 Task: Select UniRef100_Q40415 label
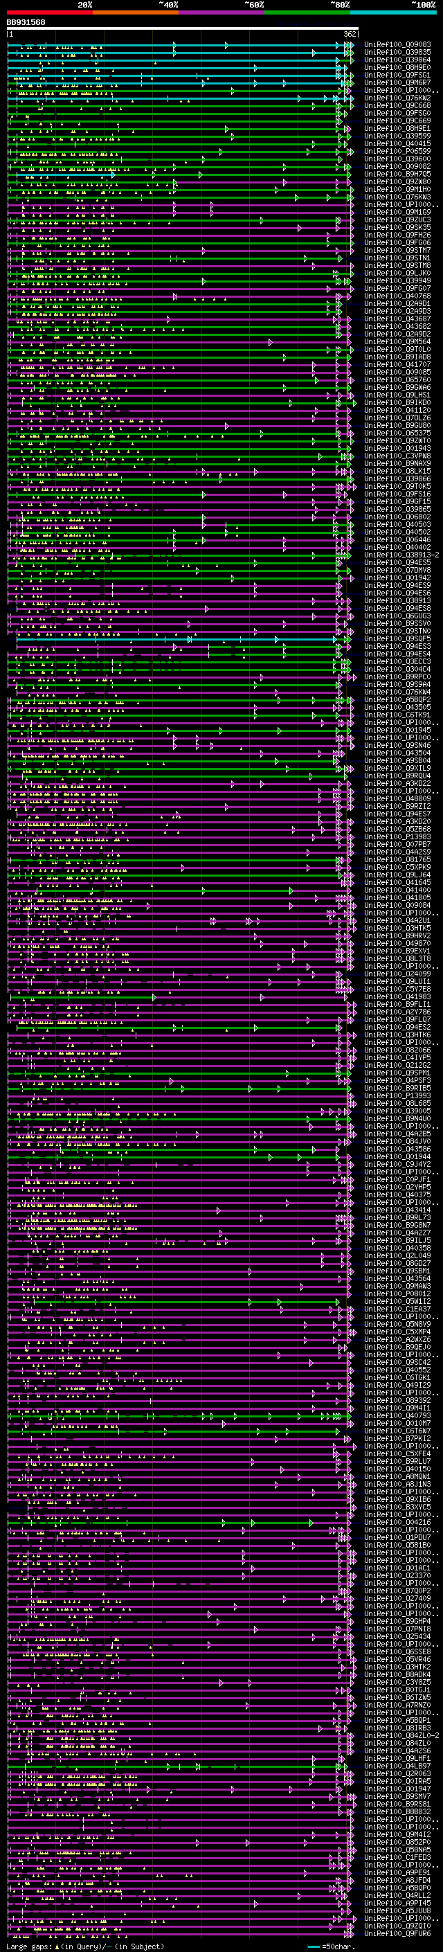pos(397,143)
